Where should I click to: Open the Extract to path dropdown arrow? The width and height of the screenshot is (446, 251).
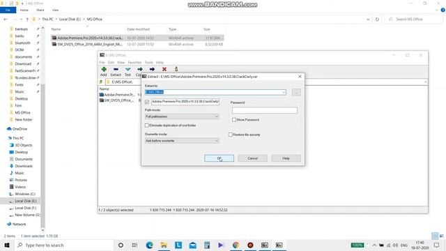pos(284,92)
